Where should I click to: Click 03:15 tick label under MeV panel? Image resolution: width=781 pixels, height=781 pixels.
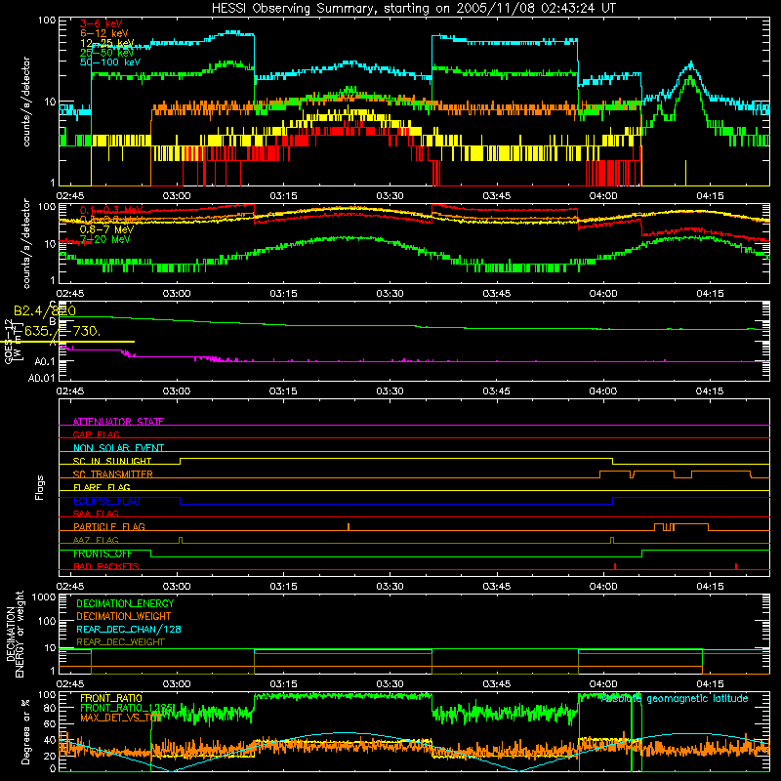point(283,294)
